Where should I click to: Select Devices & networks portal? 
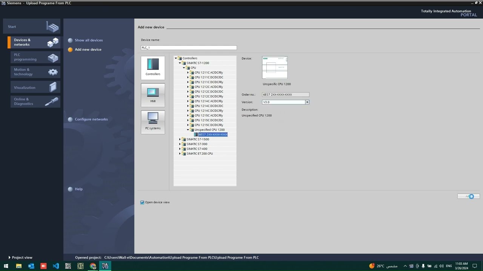pyautogui.click(x=34, y=42)
